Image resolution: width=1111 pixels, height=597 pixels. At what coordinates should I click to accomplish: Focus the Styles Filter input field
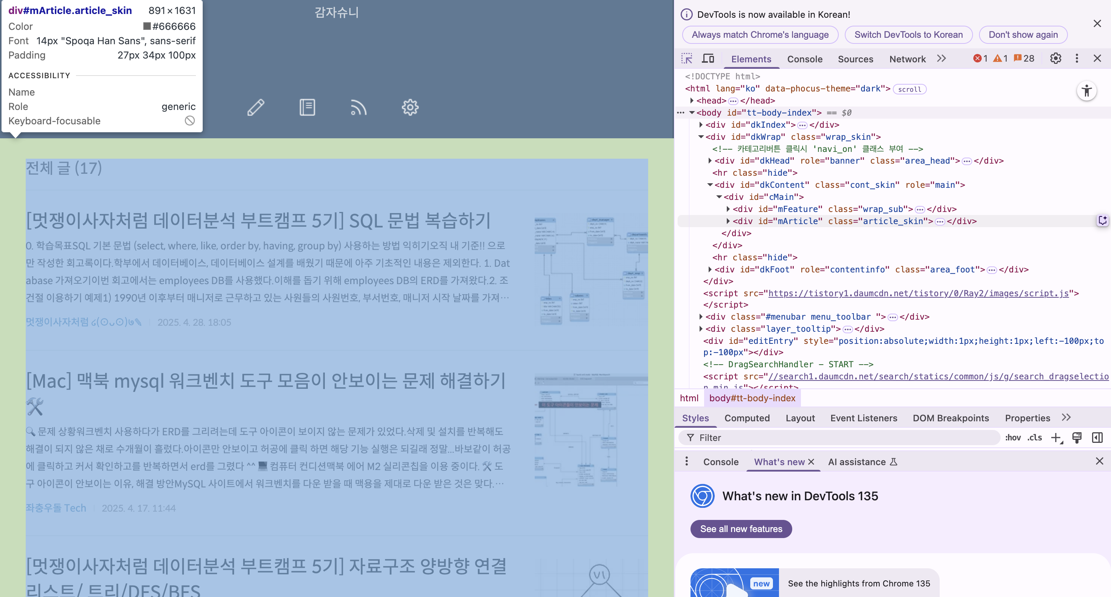click(x=839, y=438)
